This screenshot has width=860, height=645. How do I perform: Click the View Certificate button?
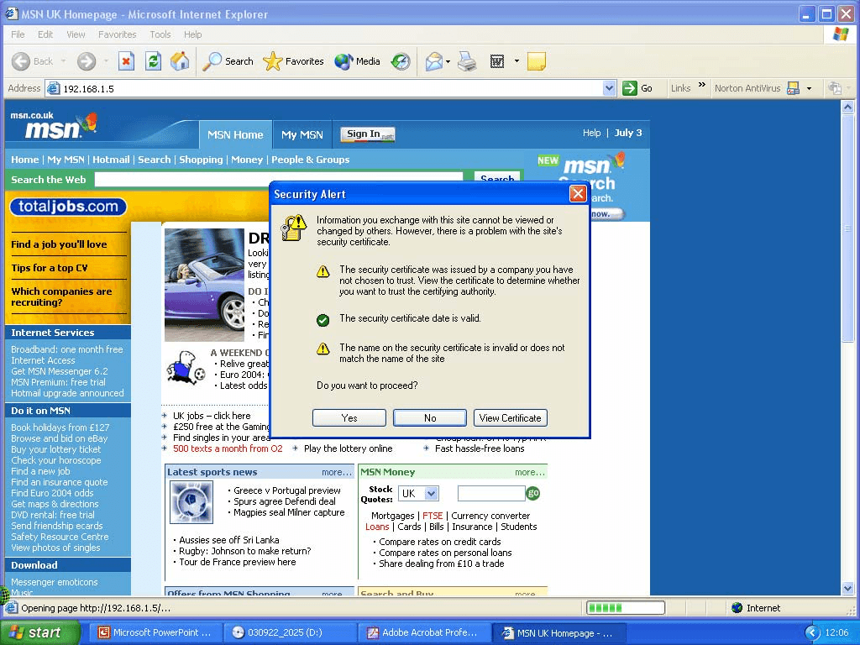[510, 418]
